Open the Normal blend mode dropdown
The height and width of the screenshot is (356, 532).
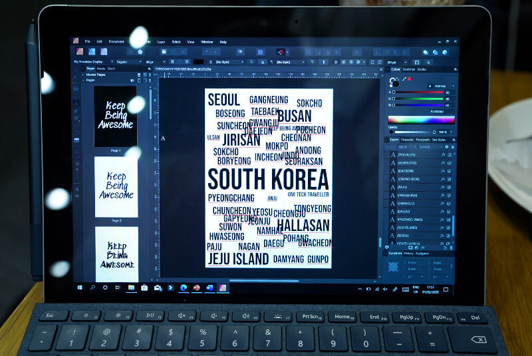(x=431, y=147)
